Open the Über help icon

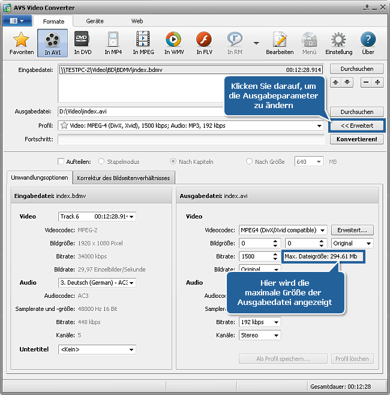368,43
